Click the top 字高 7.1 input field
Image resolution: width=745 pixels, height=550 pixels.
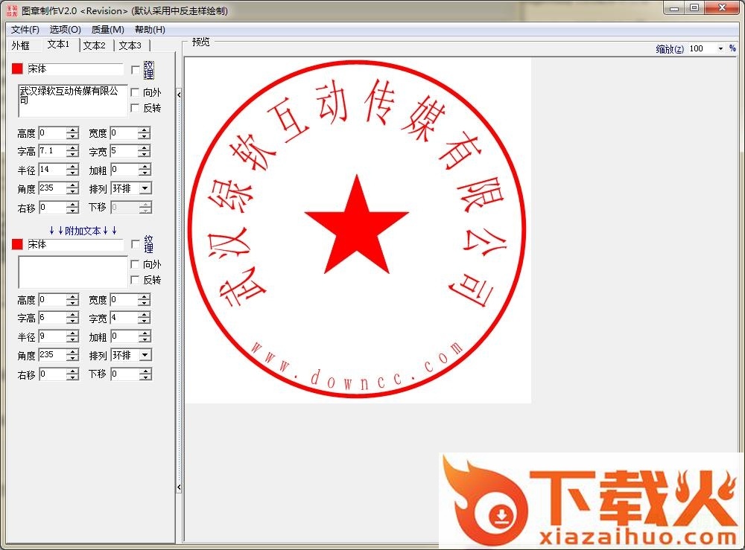53,151
